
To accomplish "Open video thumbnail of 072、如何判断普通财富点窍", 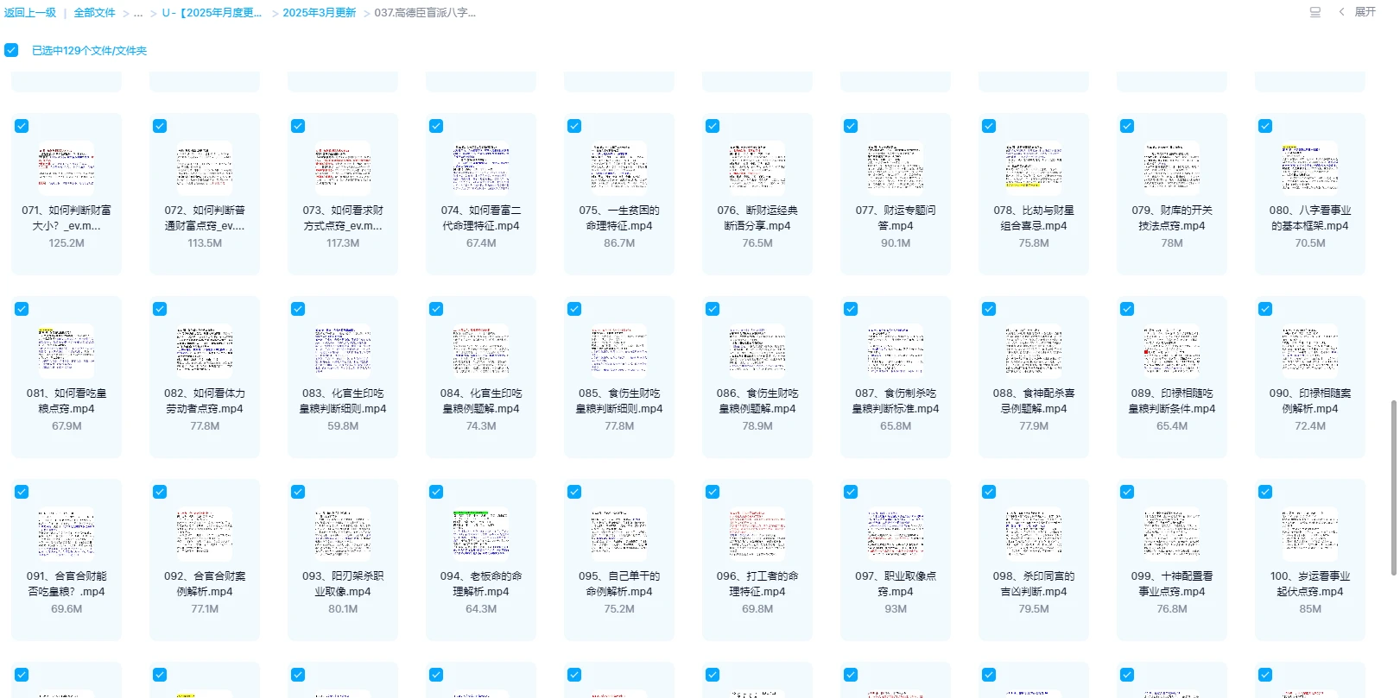I will click(x=205, y=167).
